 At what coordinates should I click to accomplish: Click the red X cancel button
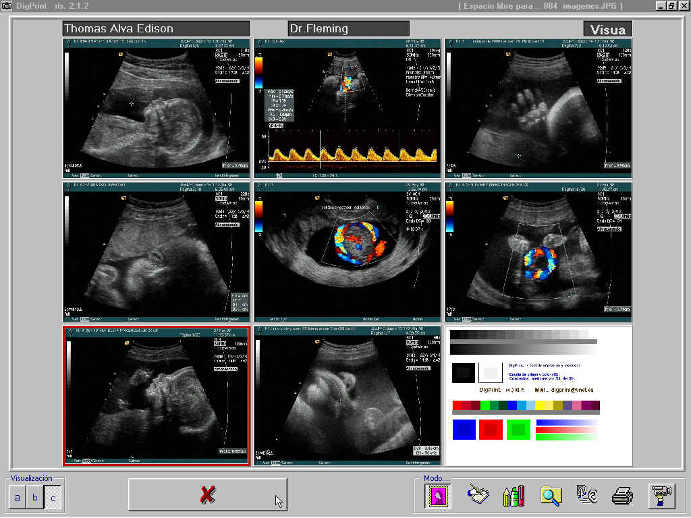[x=208, y=494]
